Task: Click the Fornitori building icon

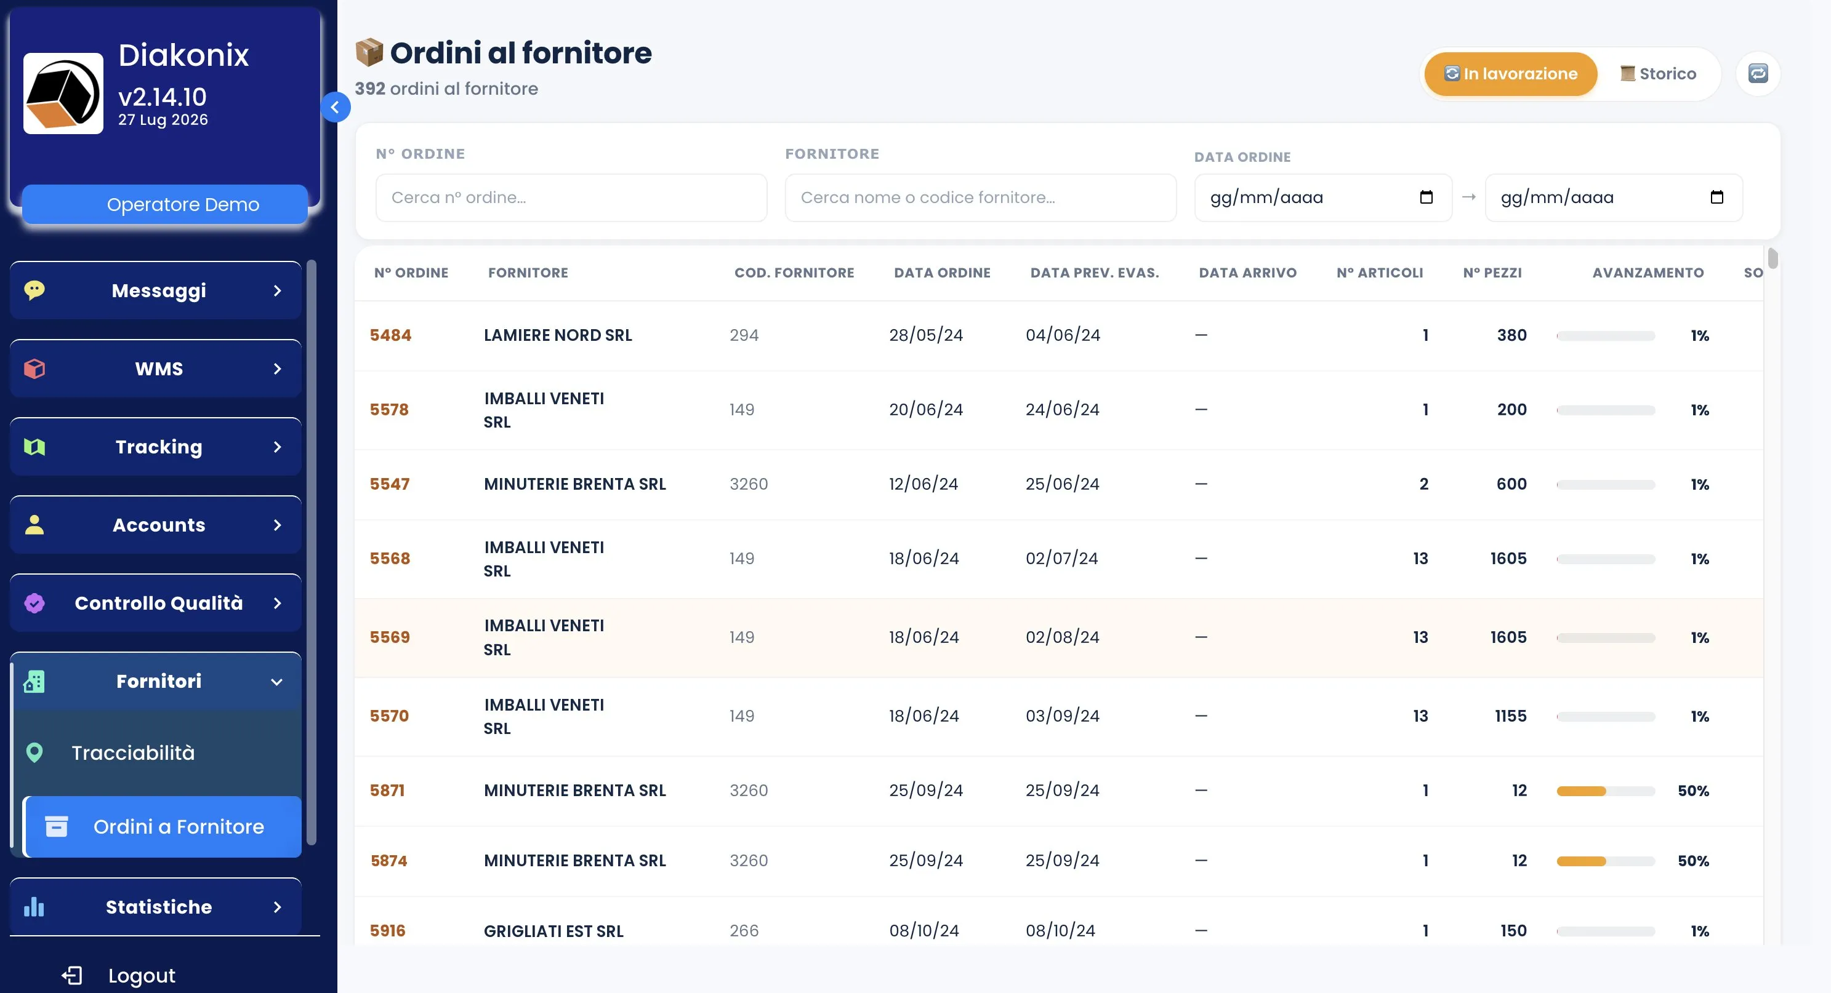Action: (34, 680)
